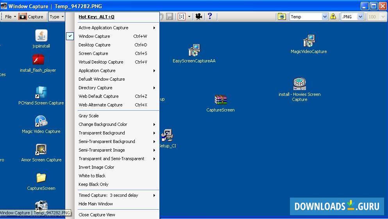Click the disabled floppy disk save icon
This screenshot has width=388, height=219.
[170, 16]
